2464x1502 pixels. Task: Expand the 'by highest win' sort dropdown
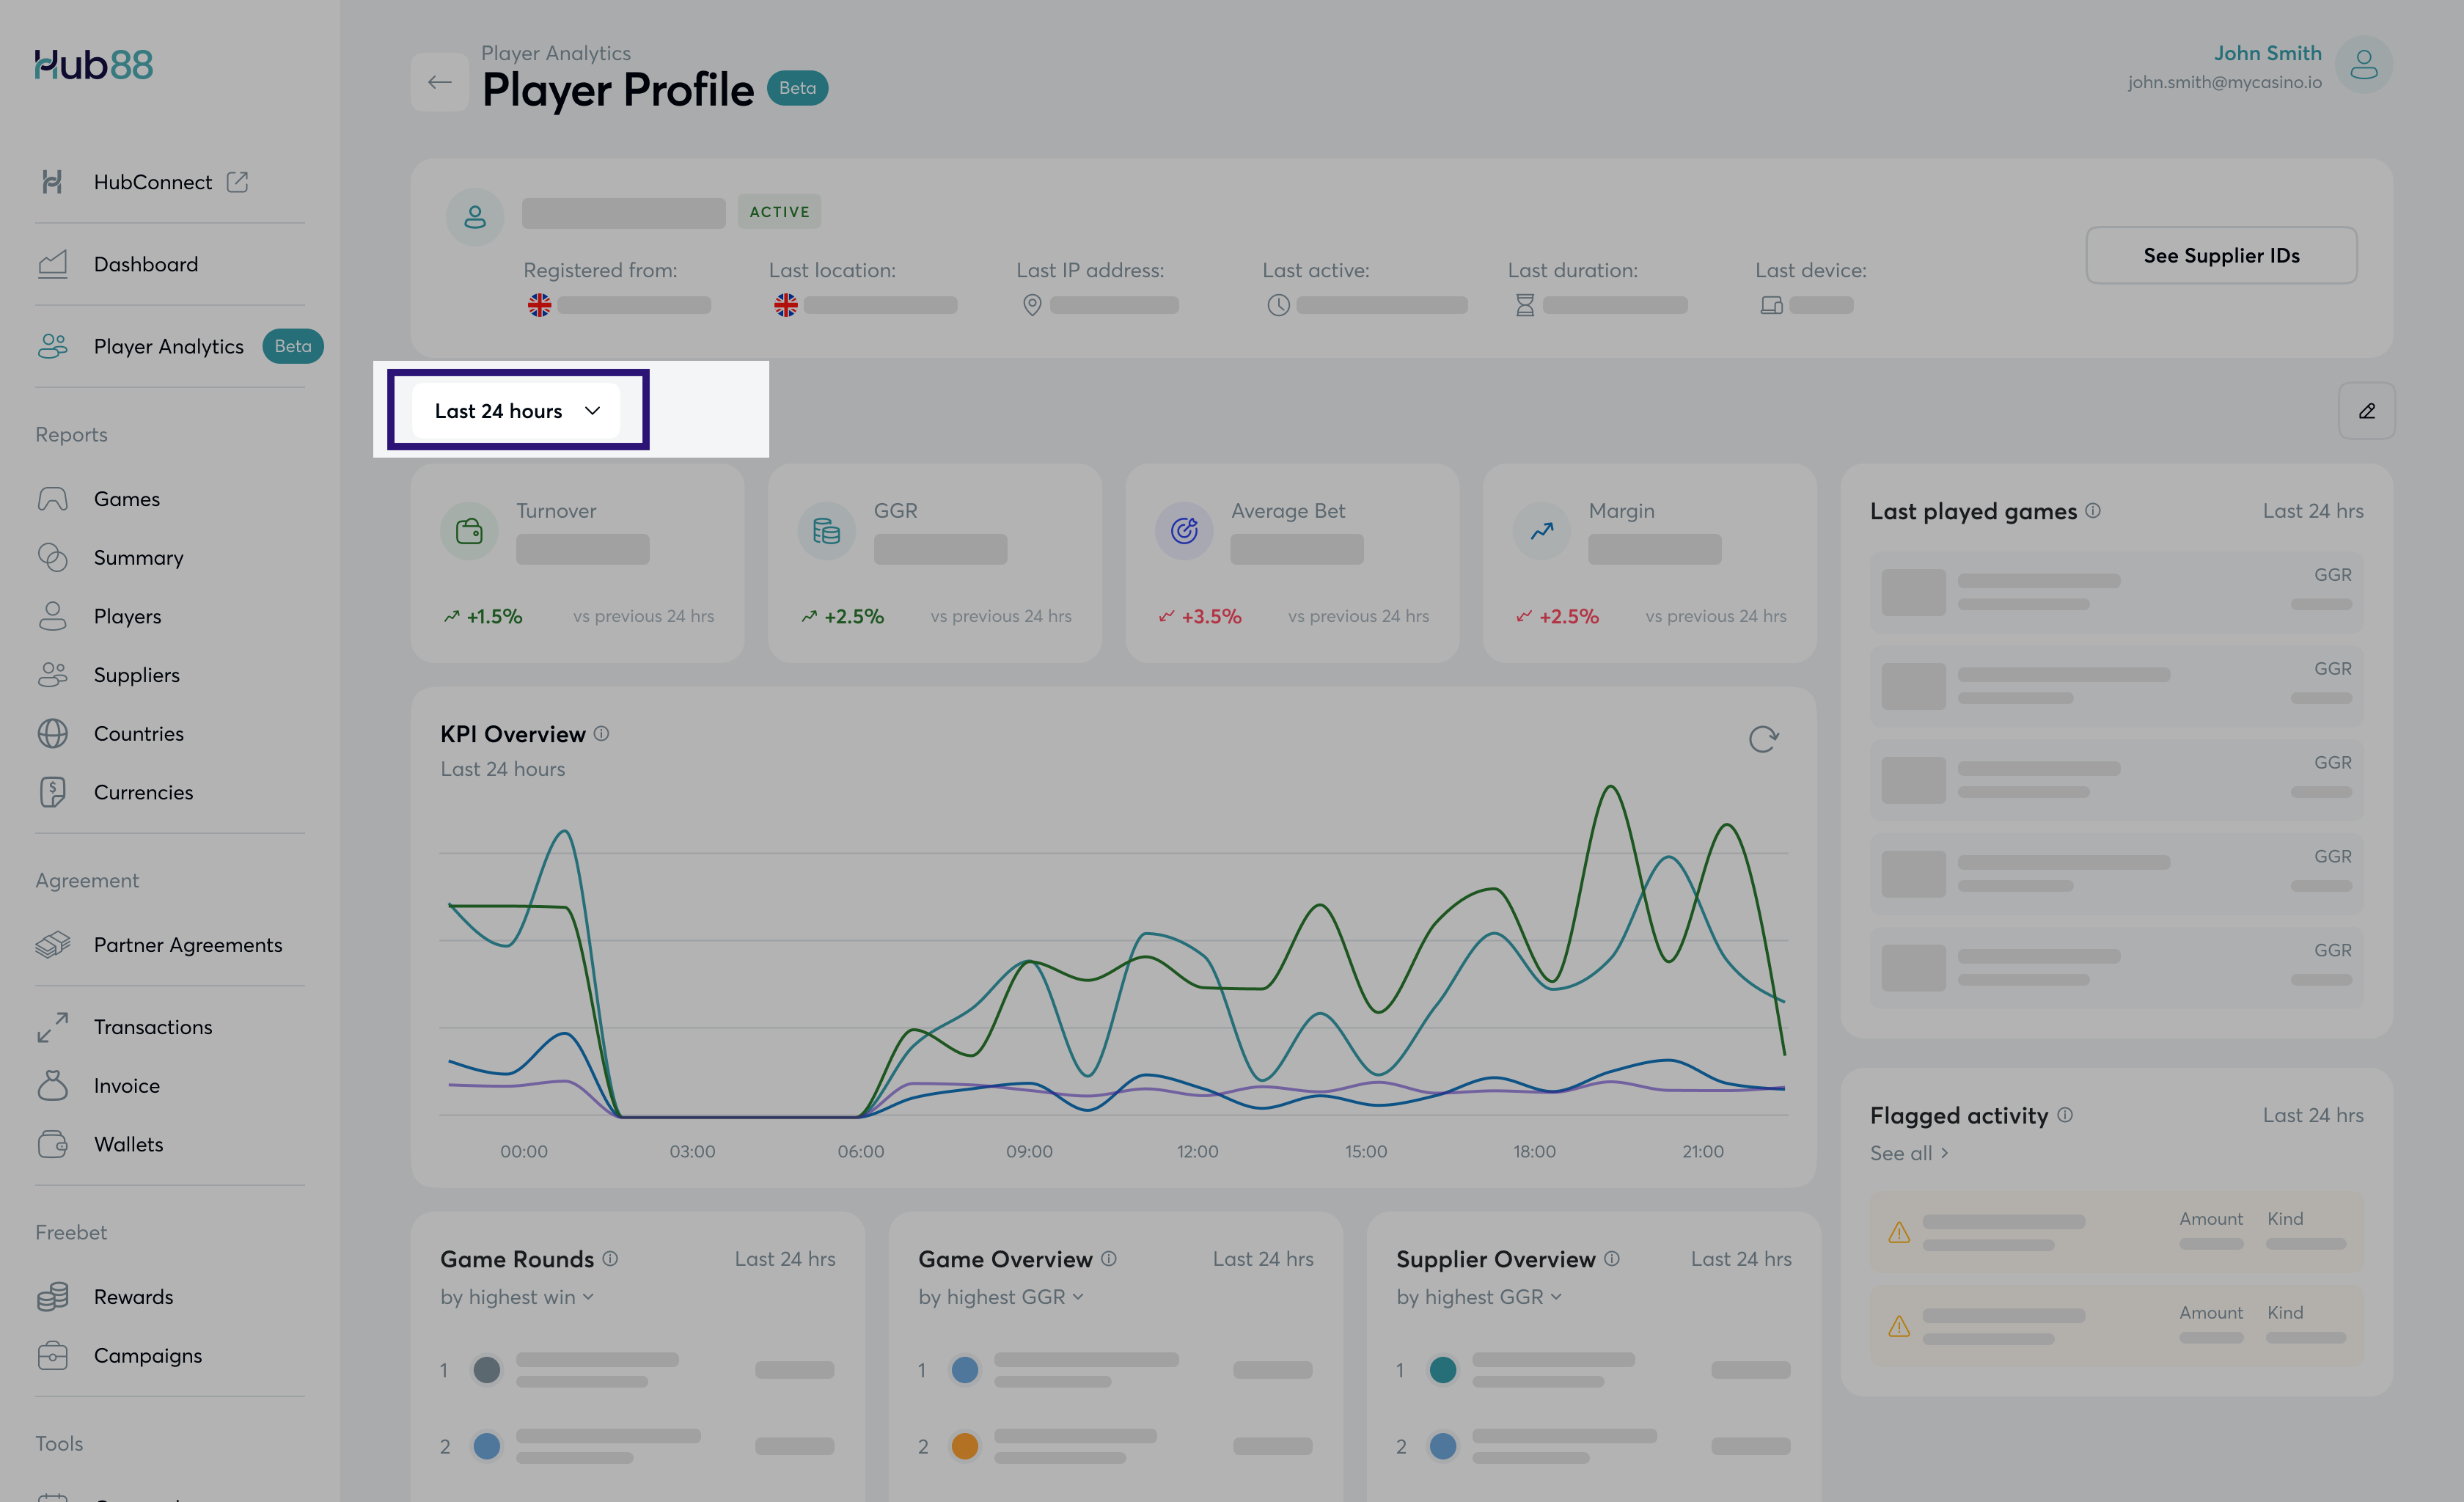click(x=517, y=1297)
